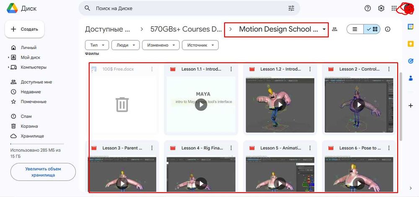Open Google Keep side panel icon

click(x=411, y=44)
